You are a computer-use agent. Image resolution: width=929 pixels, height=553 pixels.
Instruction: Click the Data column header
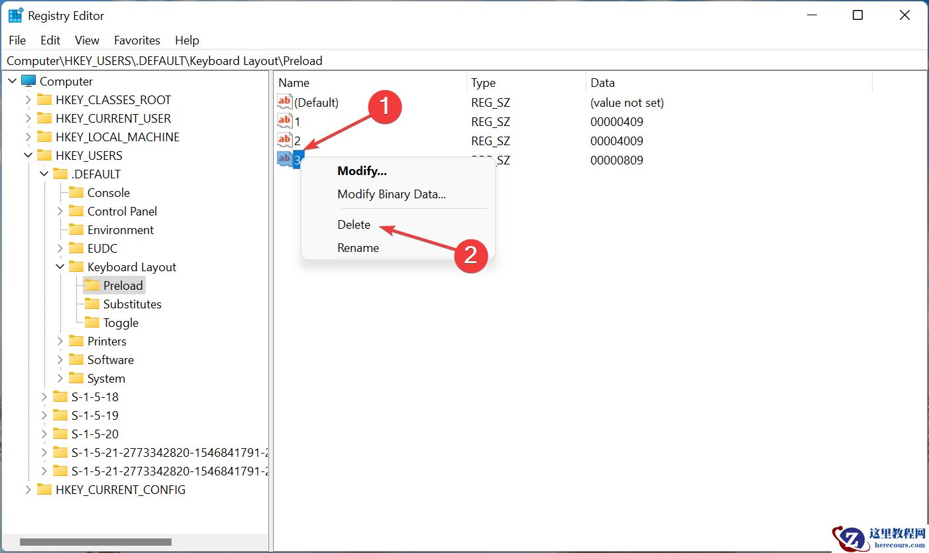point(602,83)
